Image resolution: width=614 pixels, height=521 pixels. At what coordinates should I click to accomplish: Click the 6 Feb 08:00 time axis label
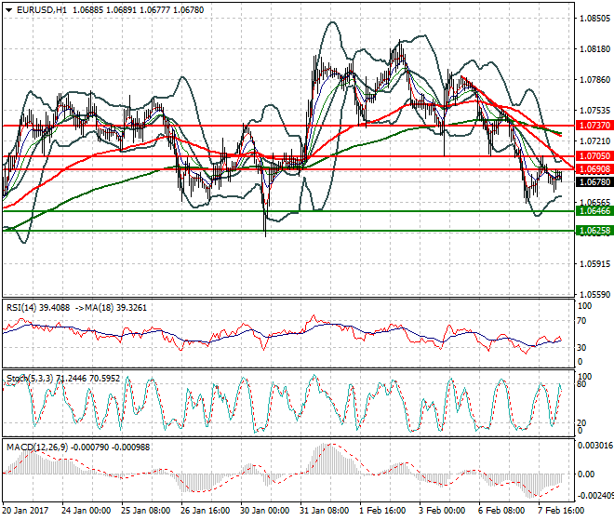coord(501,511)
